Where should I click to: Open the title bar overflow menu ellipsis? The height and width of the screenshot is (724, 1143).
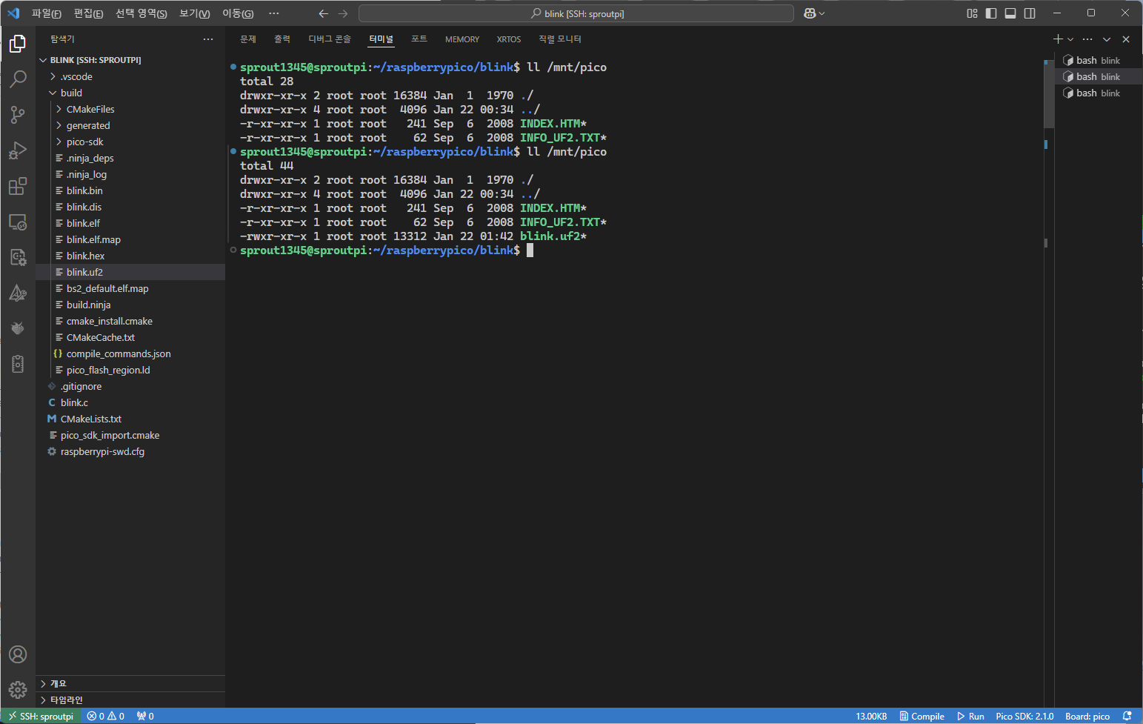tap(274, 13)
